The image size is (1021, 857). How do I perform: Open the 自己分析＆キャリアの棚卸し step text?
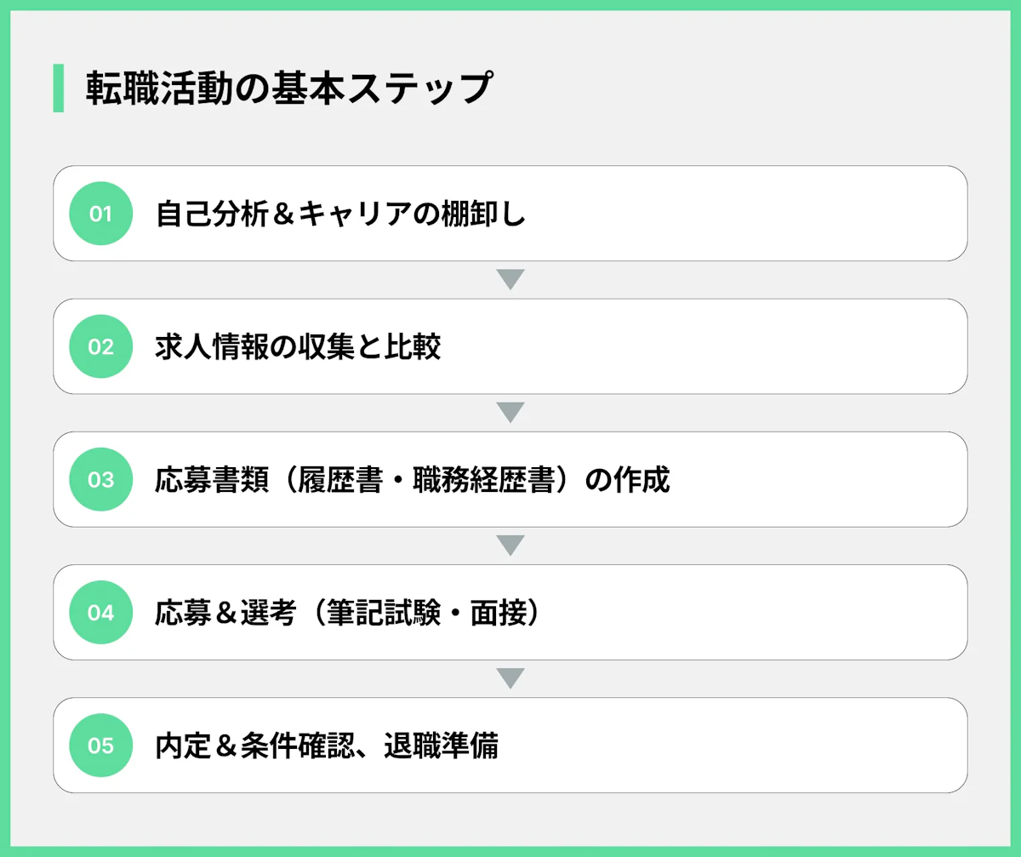tap(341, 214)
